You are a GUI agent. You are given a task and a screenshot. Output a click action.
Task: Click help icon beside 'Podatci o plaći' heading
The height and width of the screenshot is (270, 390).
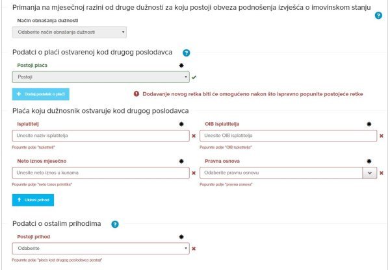pyautogui.click(x=186, y=53)
